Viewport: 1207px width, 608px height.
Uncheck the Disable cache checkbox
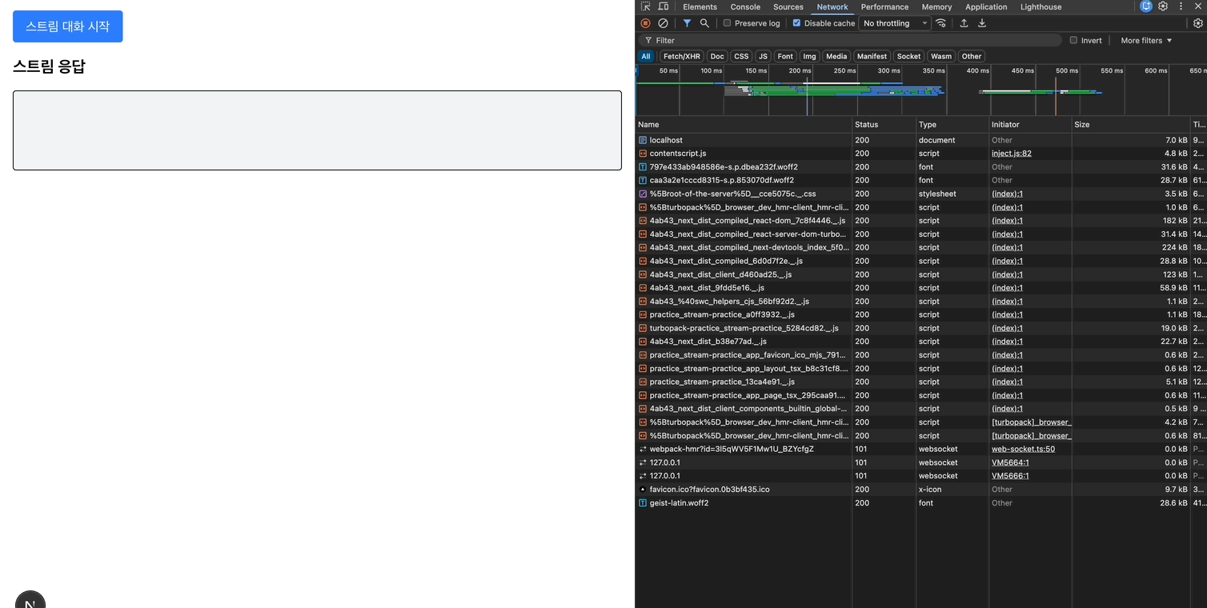[796, 23]
